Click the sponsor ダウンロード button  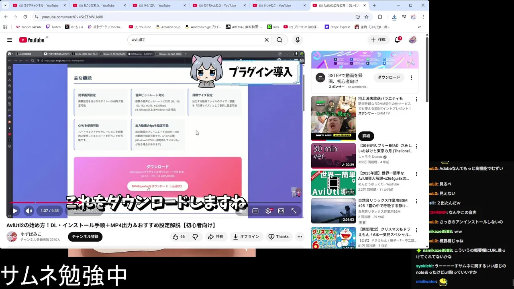[x=389, y=77]
